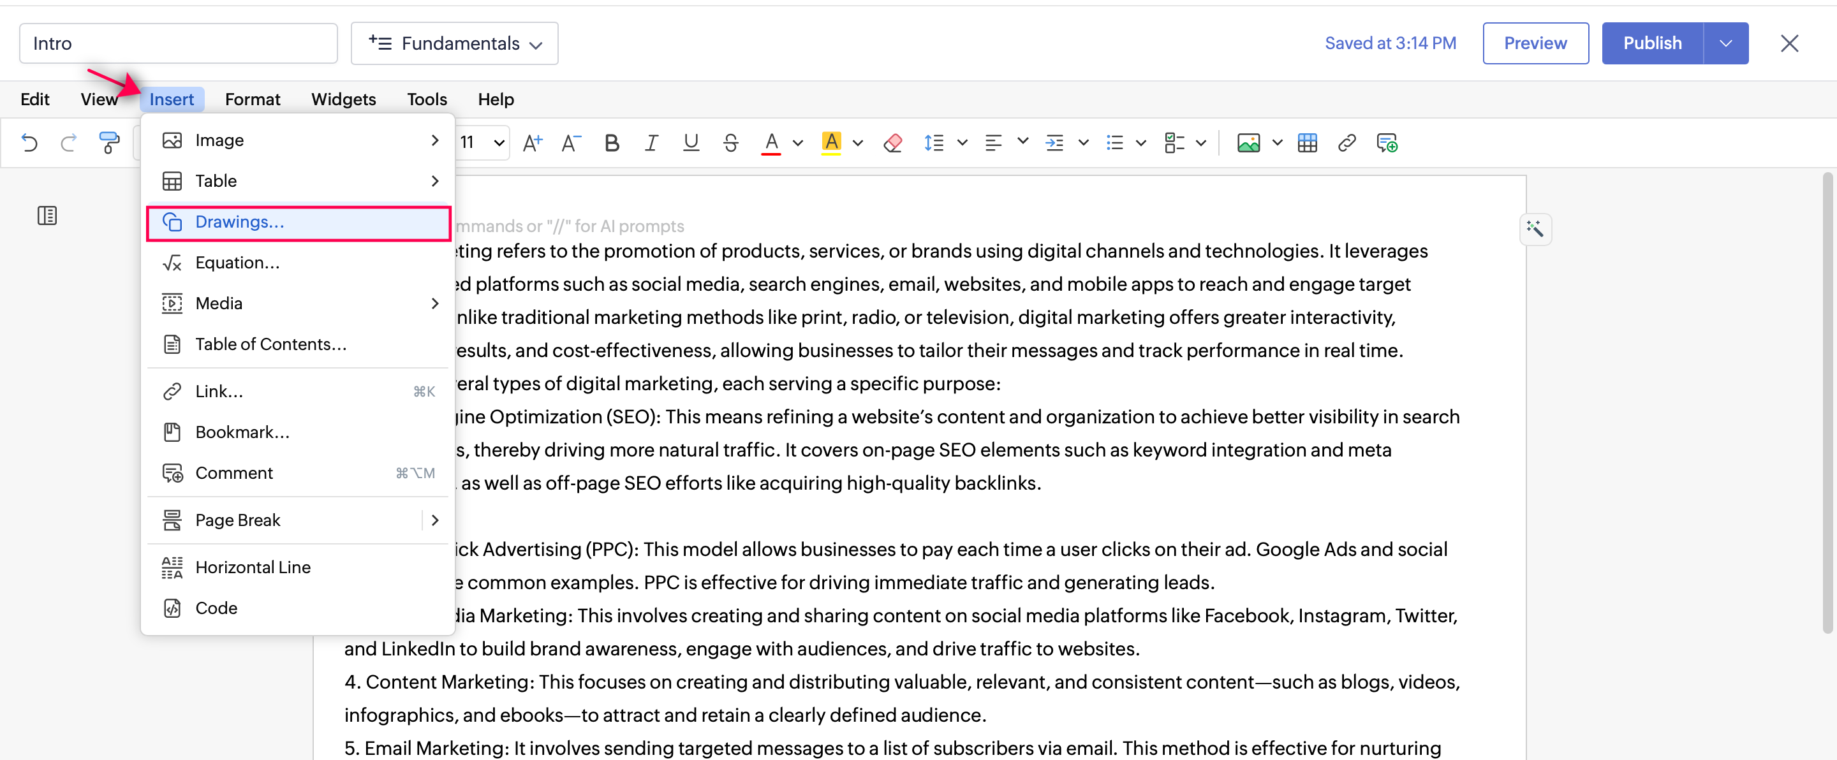Click the Intro title field
1837x760 pixels.
[179, 43]
